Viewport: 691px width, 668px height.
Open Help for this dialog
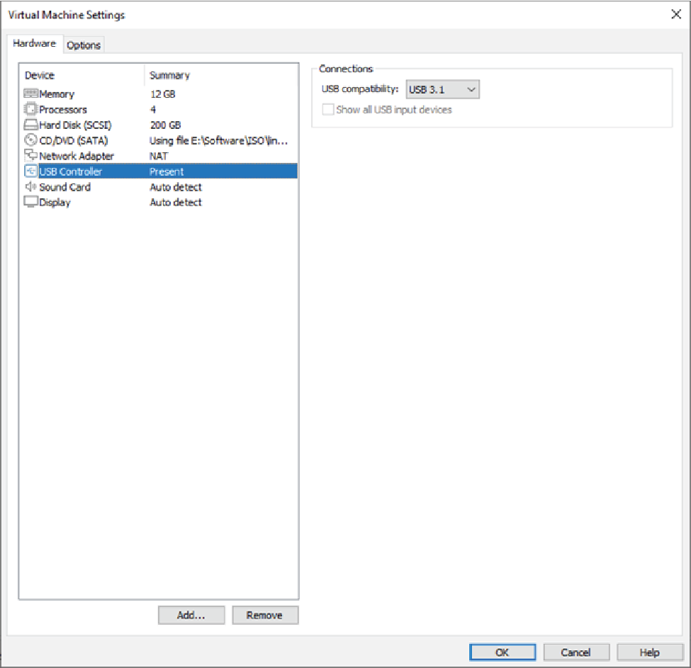pos(649,652)
